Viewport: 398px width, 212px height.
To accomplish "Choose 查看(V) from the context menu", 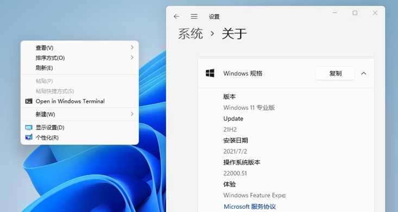I will (80, 47).
